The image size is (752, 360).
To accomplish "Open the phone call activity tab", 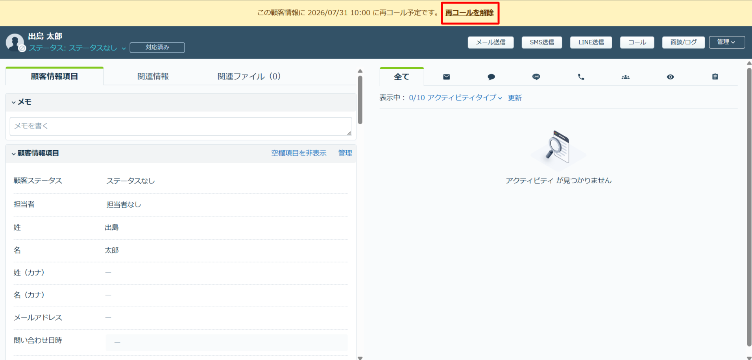I will click(x=581, y=77).
